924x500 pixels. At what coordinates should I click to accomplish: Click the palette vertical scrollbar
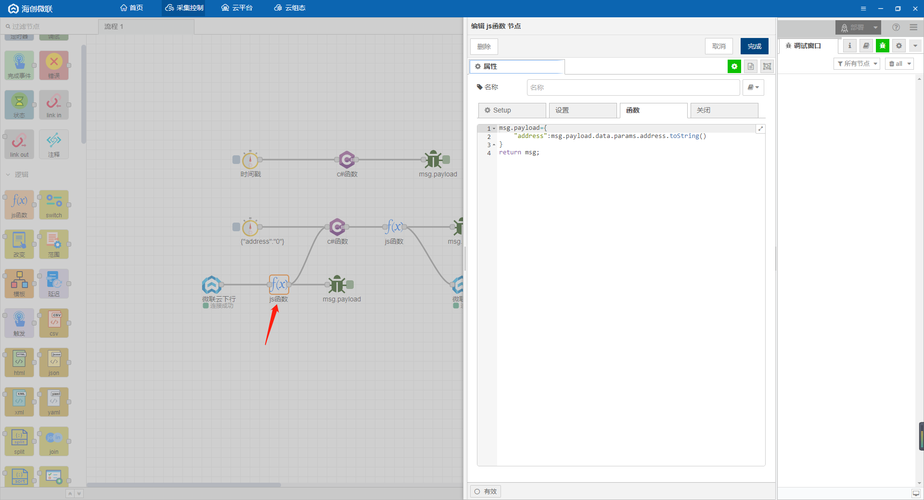click(x=84, y=94)
